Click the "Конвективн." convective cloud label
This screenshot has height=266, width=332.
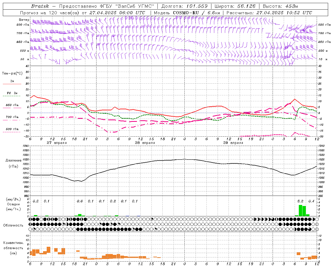coord(13,243)
